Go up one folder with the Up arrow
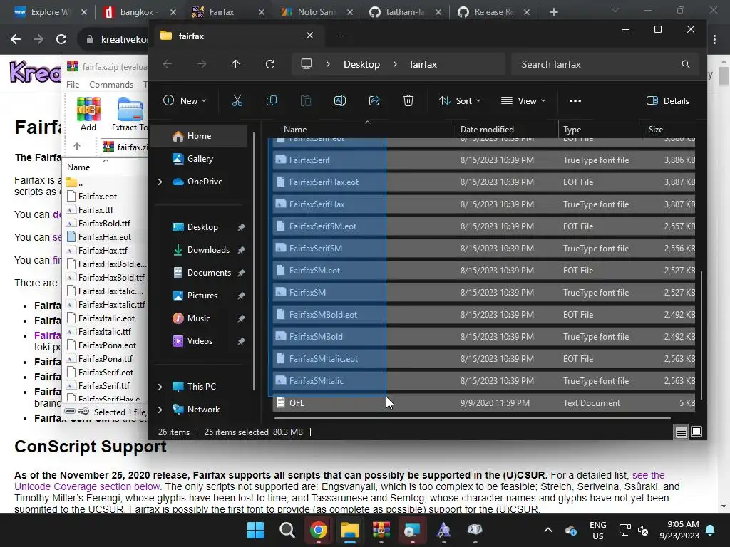This screenshot has width=730, height=547. click(x=235, y=64)
